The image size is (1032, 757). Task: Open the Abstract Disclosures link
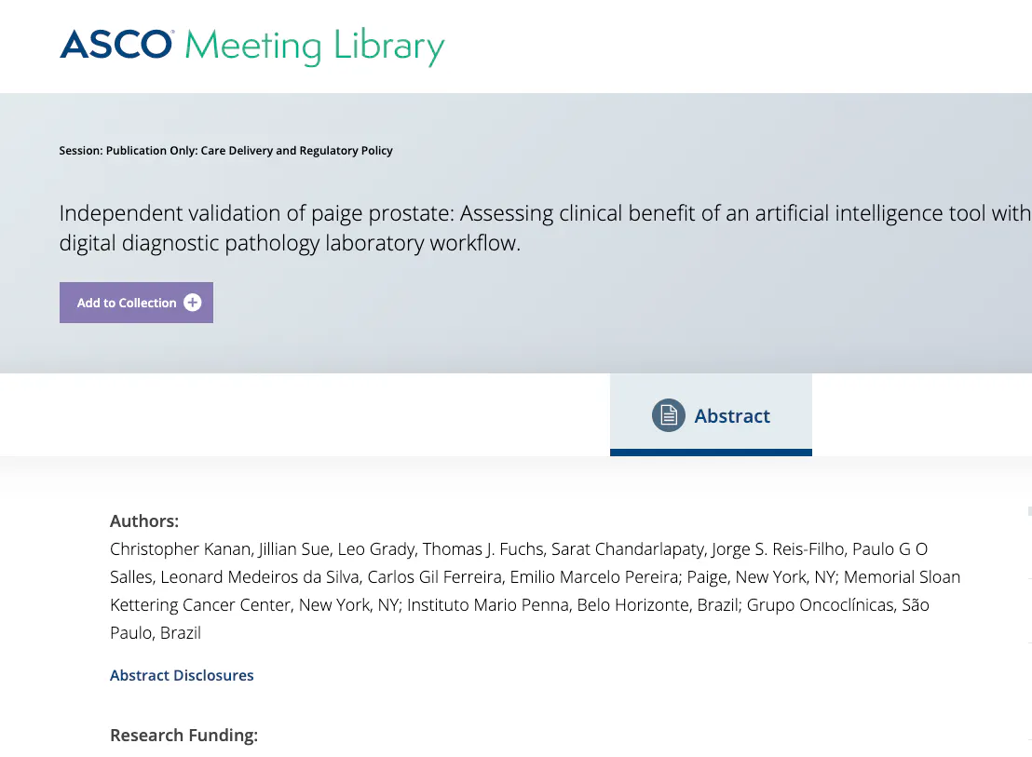182,675
